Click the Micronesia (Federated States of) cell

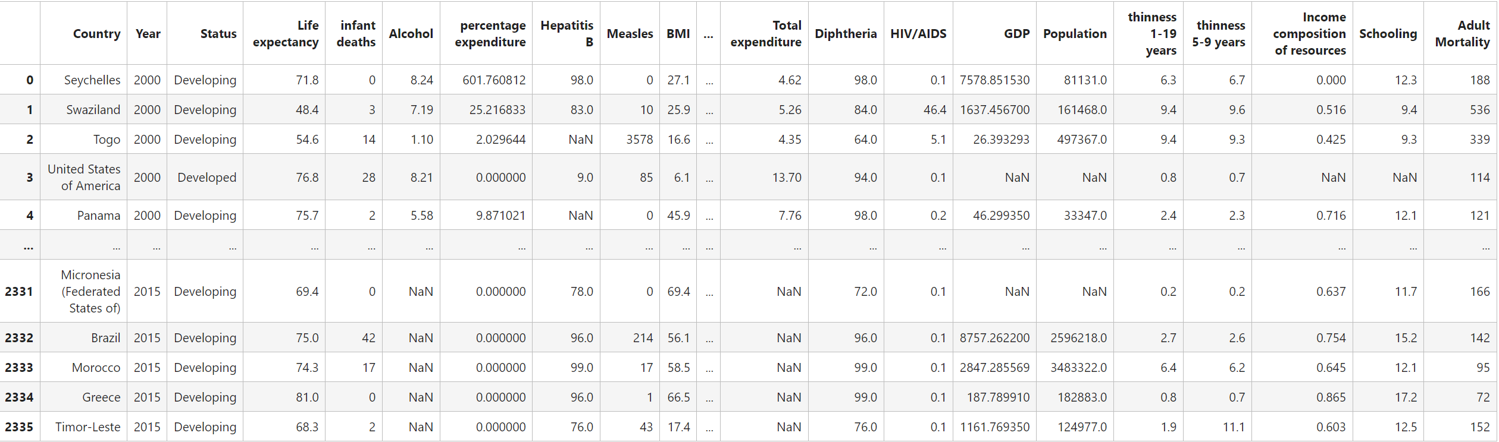(90, 292)
